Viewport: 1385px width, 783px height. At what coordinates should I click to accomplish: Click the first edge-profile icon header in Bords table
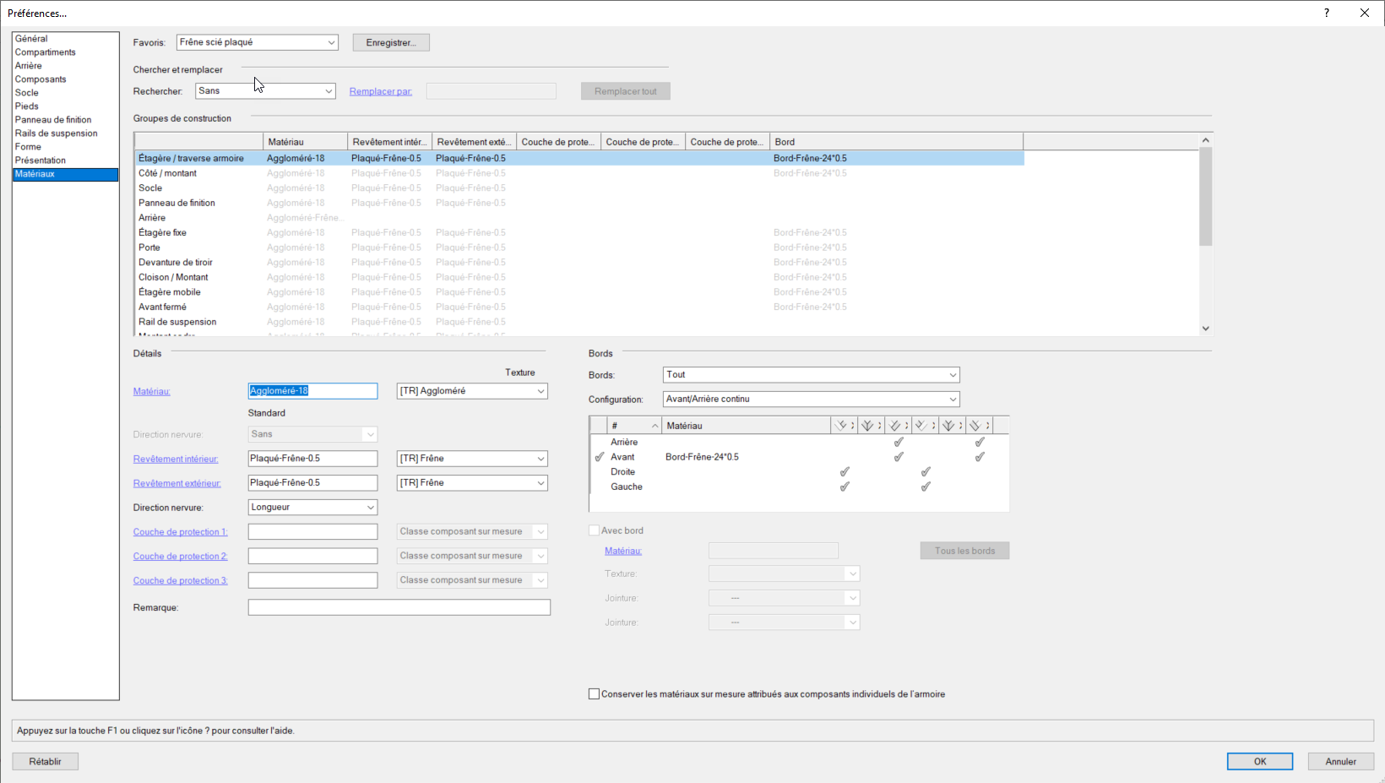[x=843, y=425]
